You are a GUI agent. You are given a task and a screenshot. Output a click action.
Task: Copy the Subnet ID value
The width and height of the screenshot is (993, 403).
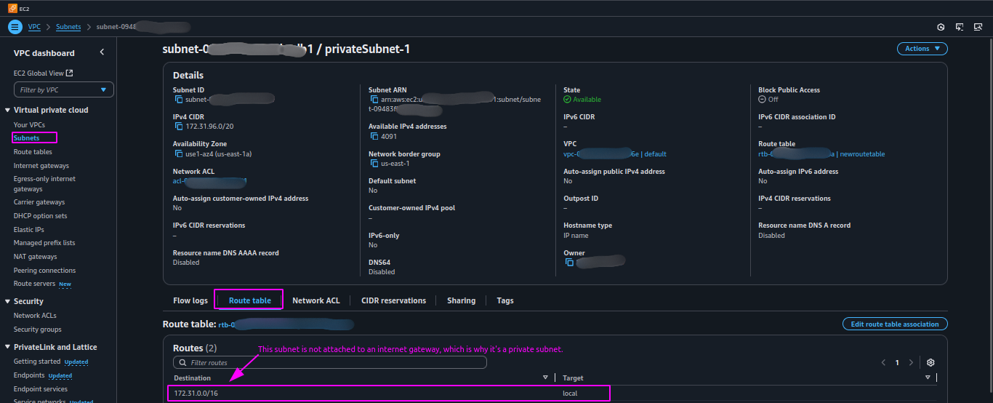coord(179,99)
